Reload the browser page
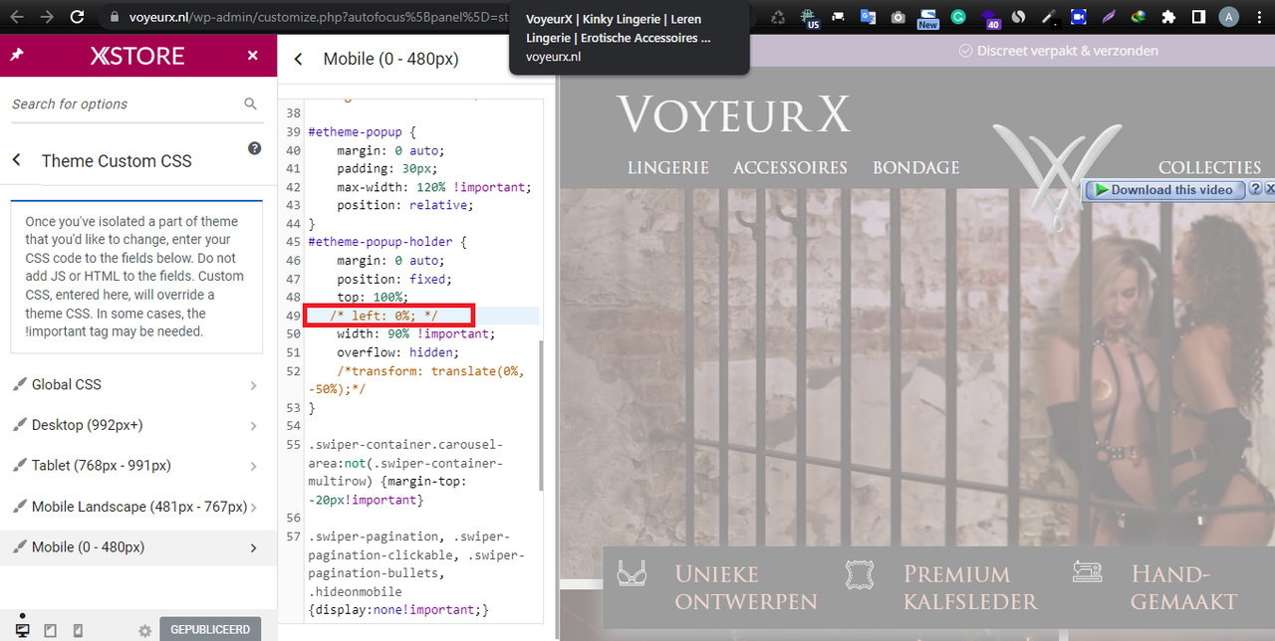Image resolution: width=1275 pixels, height=641 pixels. point(78,17)
